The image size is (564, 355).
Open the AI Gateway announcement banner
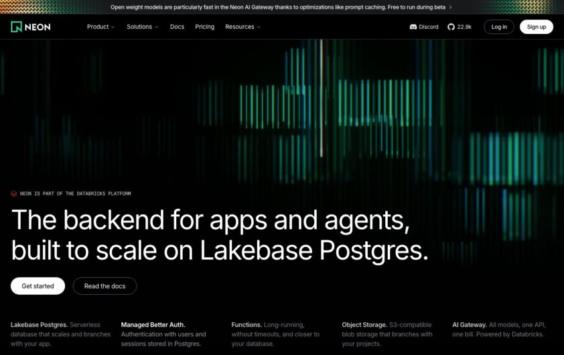tap(281, 7)
